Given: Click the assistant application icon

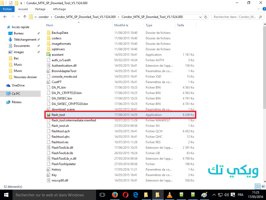Looking at the screenshot, I should pos(49,55).
